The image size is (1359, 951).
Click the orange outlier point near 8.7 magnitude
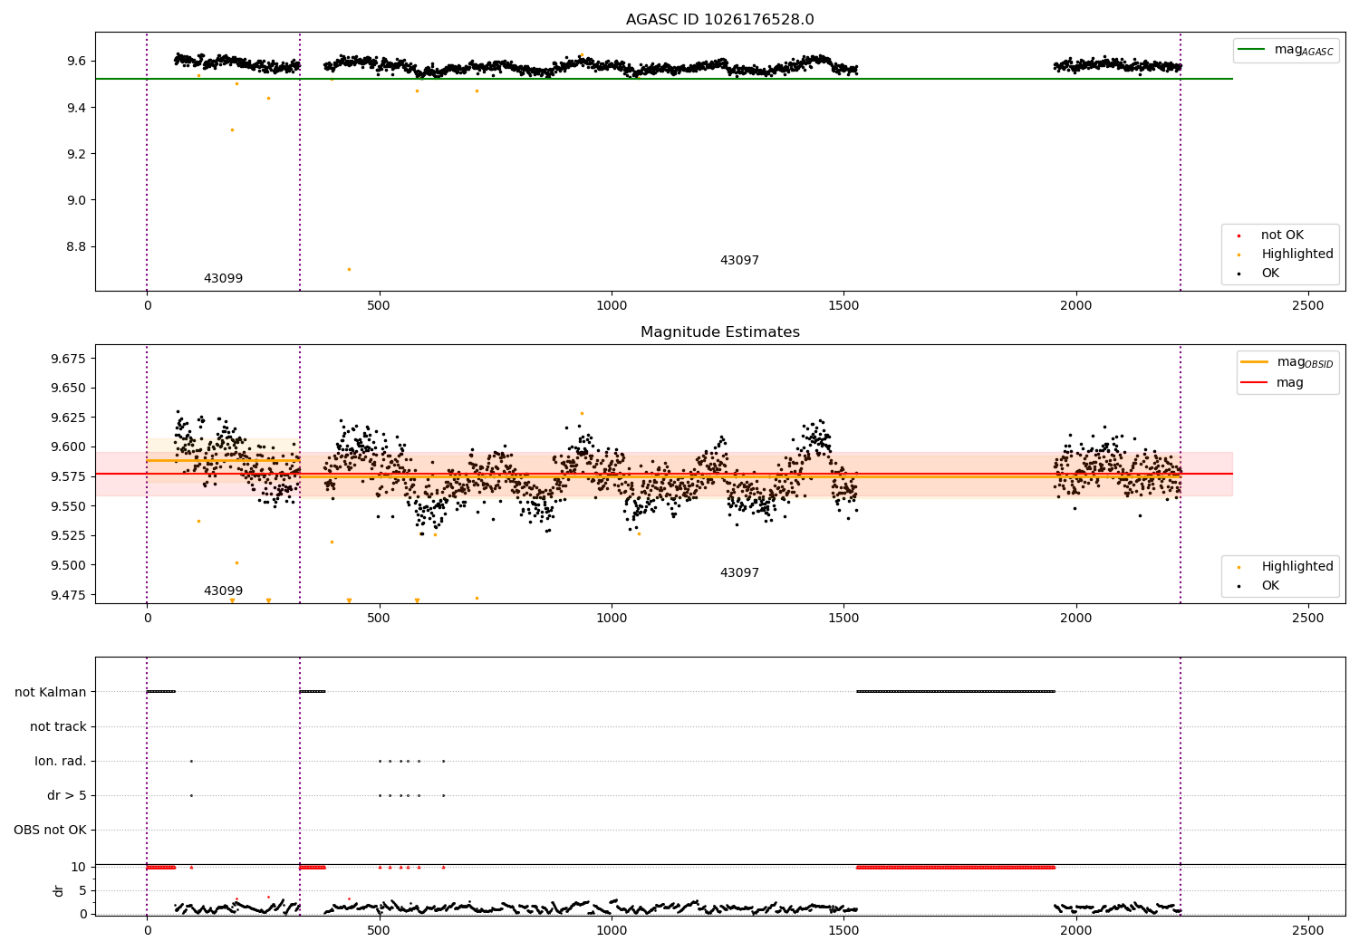[349, 269]
